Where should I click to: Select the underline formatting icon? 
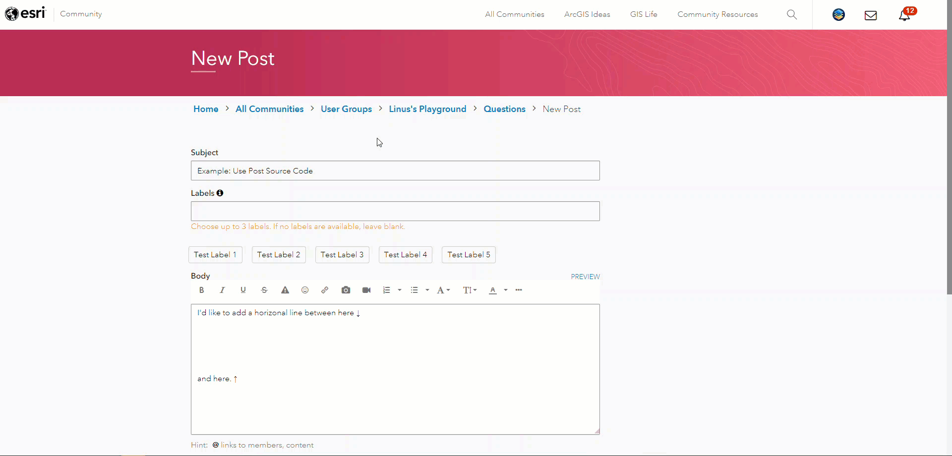point(243,290)
